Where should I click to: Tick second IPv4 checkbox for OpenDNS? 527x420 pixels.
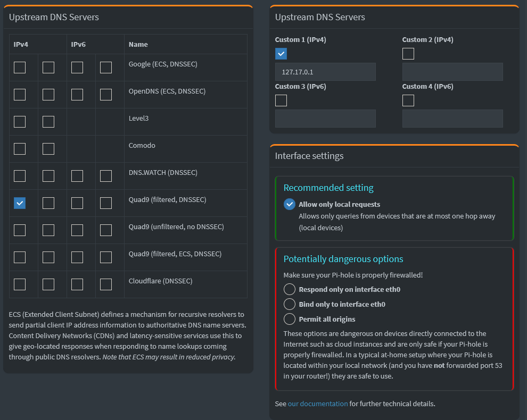[x=48, y=95]
